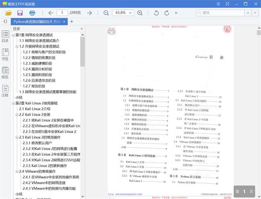
Task: Jump to 1.2.4 漏洞分析阶段
Action: point(37,69)
